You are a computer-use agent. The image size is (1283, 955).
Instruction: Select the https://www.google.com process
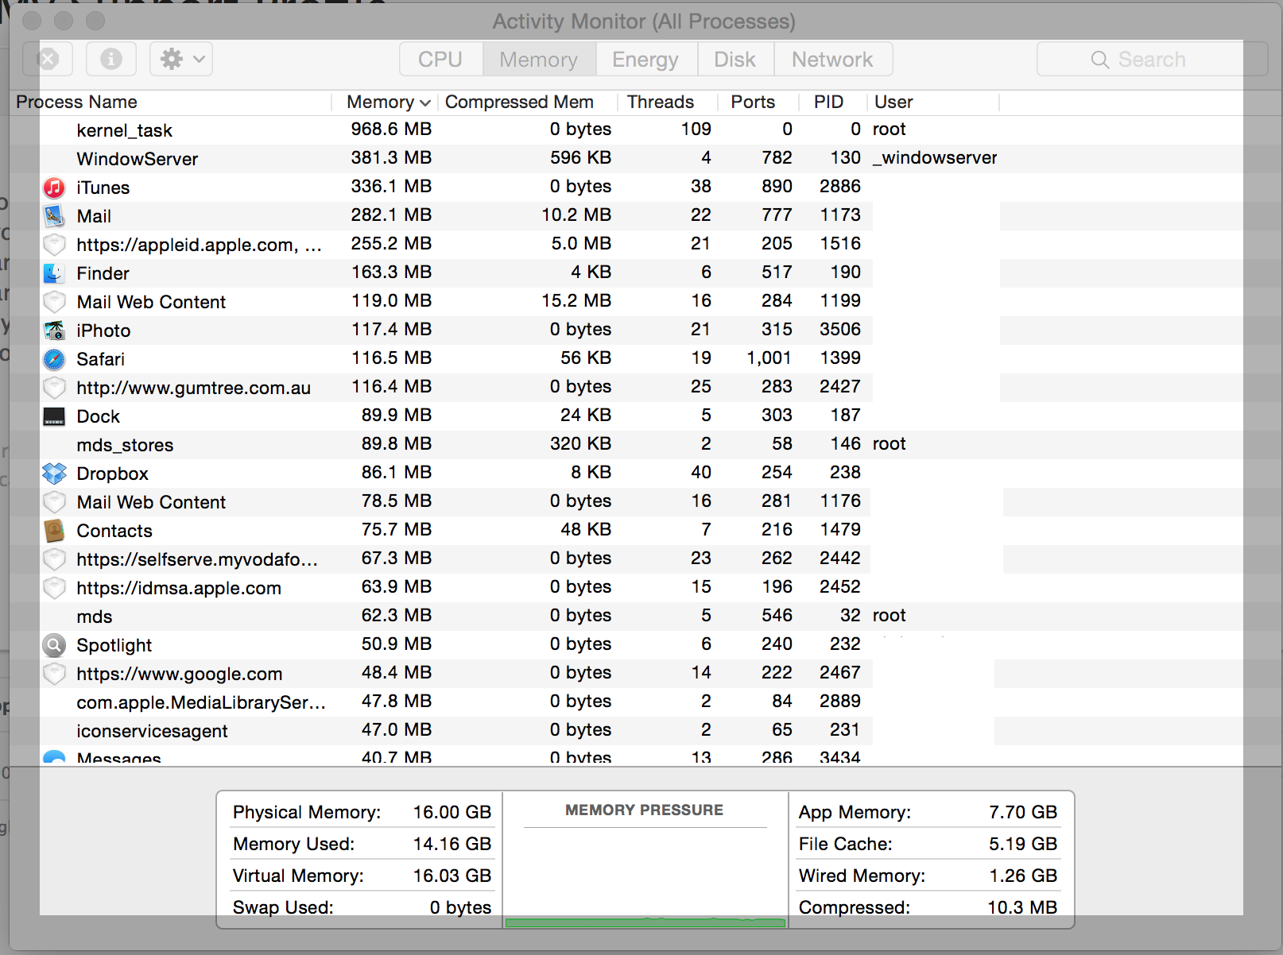tap(180, 674)
